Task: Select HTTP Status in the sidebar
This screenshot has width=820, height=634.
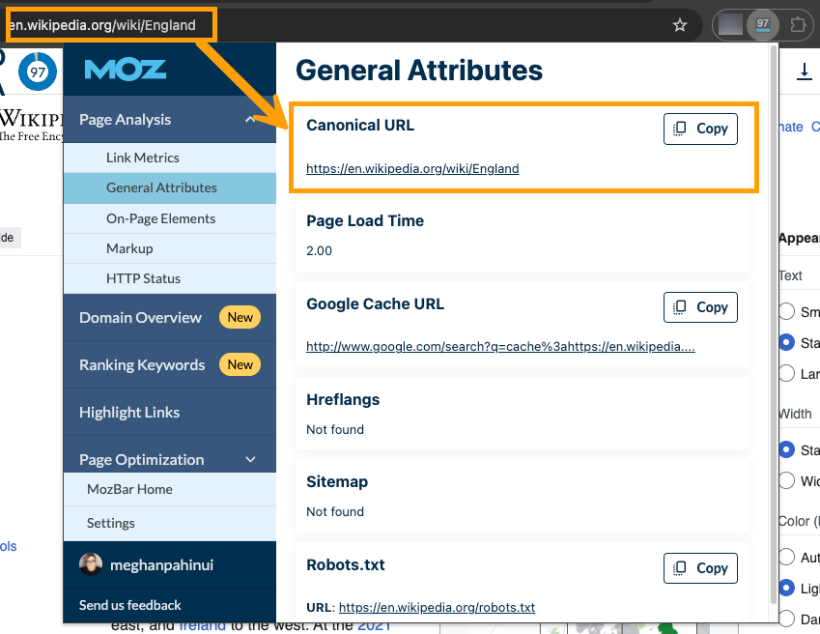Action: click(x=143, y=278)
